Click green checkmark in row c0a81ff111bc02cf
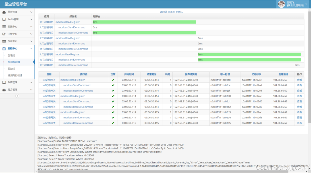311x173 pixels. click(113, 91)
